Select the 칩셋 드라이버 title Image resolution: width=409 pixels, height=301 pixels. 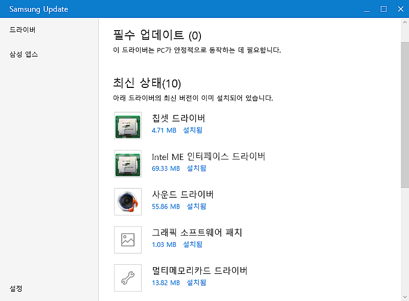tap(178, 118)
